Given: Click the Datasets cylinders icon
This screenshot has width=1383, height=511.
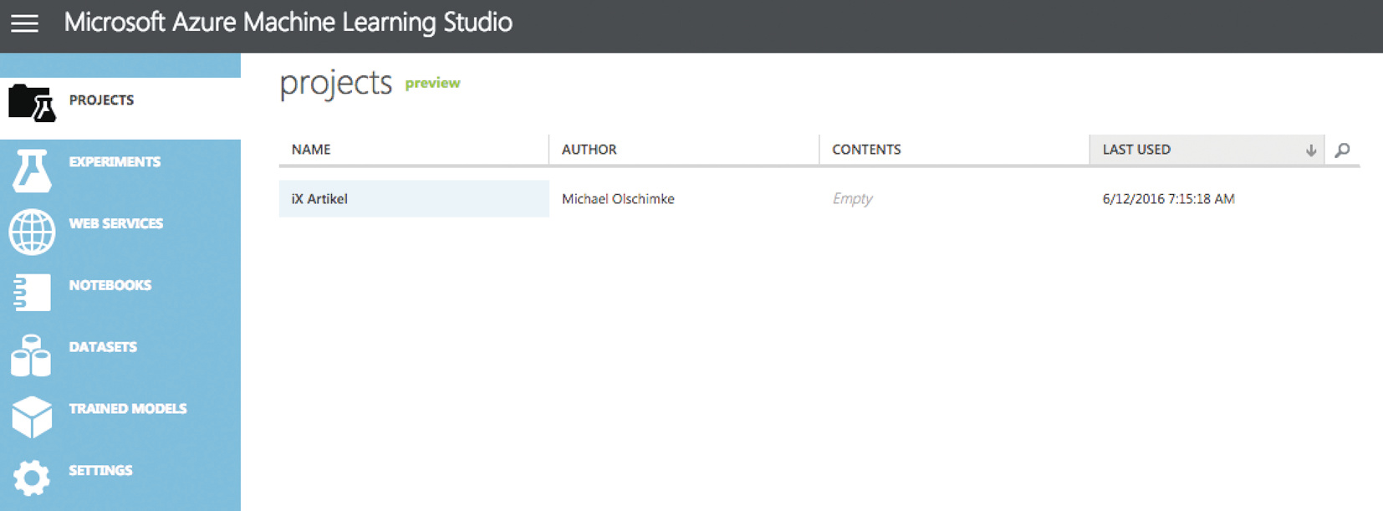Looking at the screenshot, I should (x=32, y=355).
